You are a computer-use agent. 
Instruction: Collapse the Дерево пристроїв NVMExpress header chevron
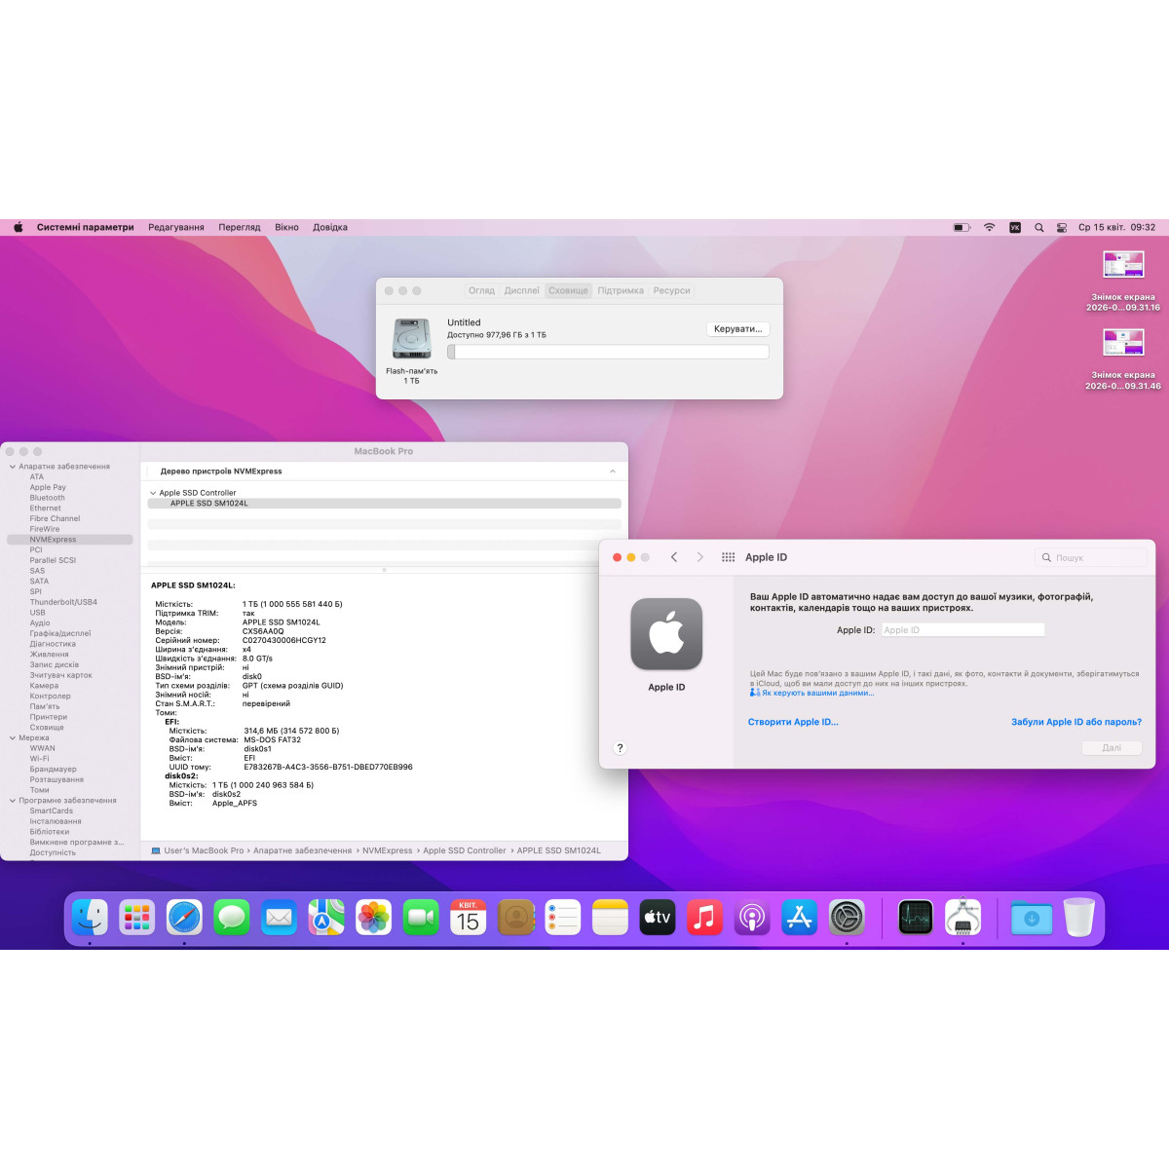tap(612, 471)
